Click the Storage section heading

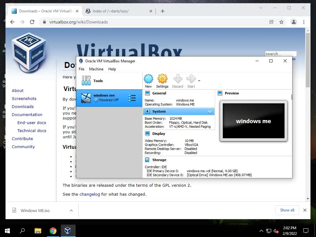[x=159, y=160]
